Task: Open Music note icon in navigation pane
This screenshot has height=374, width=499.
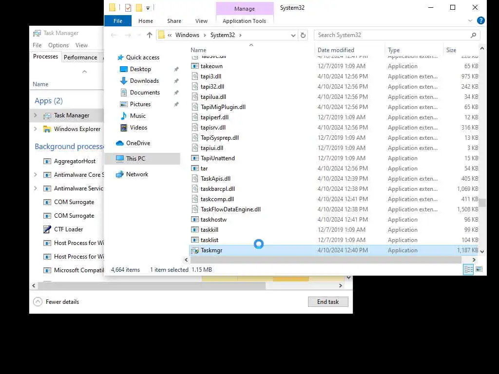Action: [x=123, y=116]
